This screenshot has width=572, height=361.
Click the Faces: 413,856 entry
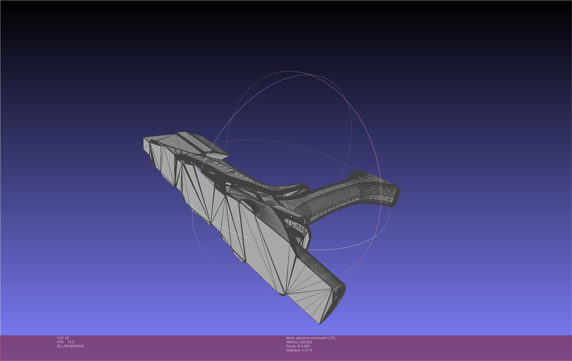point(298,346)
